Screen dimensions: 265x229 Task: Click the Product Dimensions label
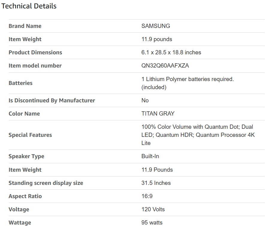35,53
